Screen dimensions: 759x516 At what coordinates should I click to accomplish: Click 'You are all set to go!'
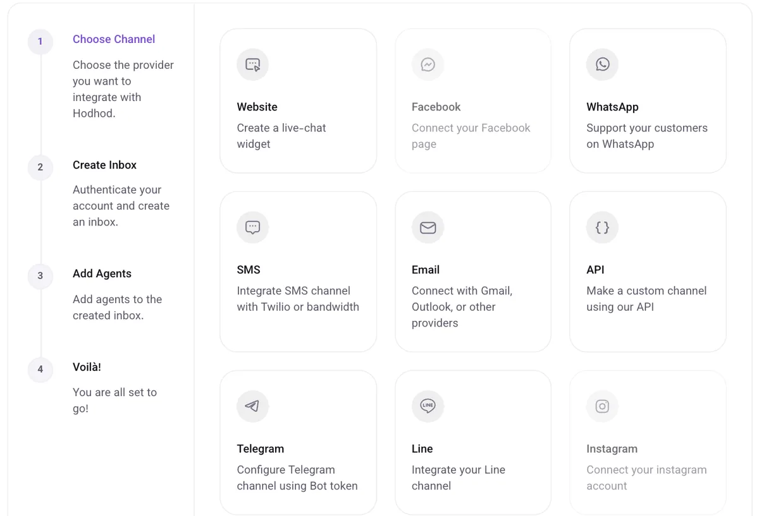pyautogui.click(x=114, y=400)
